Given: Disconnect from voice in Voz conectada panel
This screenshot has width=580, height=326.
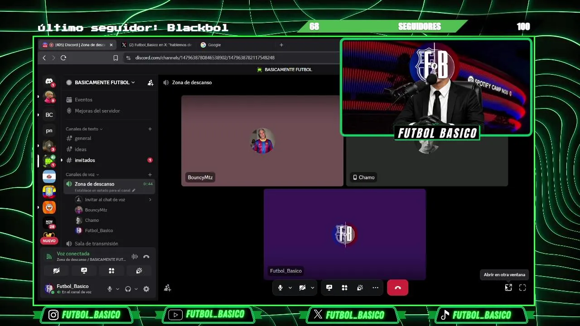Looking at the screenshot, I should [x=146, y=257].
